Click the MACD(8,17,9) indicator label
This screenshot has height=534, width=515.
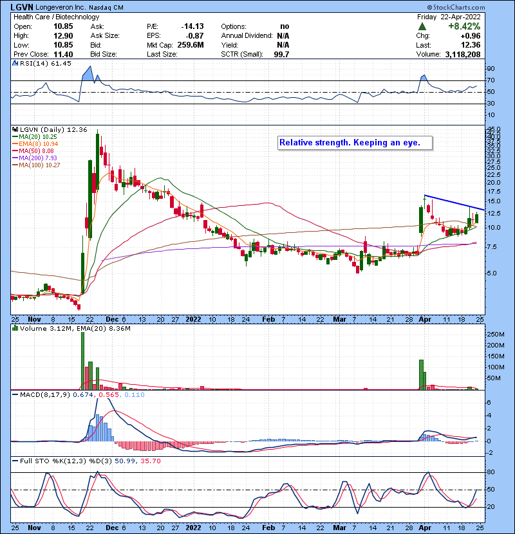(45, 395)
